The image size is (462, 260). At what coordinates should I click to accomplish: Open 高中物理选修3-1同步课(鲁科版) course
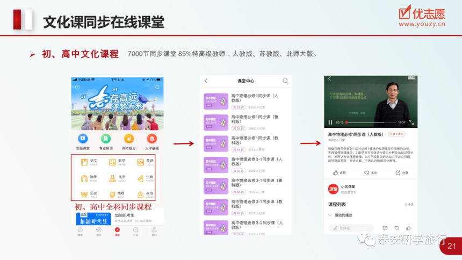tap(246, 186)
